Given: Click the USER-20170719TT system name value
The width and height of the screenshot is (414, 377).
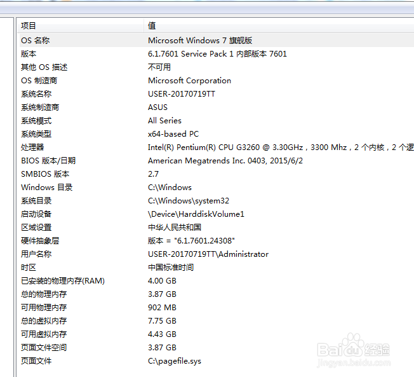Looking at the screenshot, I should (182, 94).
